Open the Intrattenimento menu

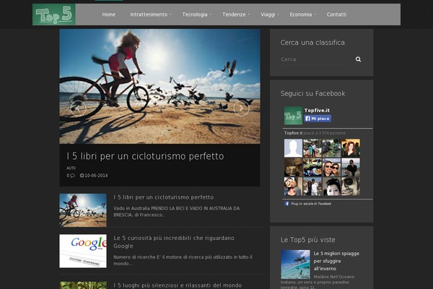click(x=149, y=14)
